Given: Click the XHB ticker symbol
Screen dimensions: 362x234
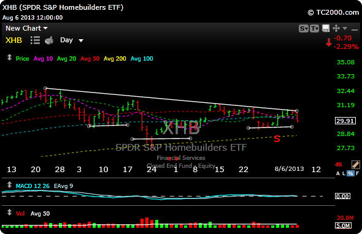Looking at the screenshot, I should 13,40.
